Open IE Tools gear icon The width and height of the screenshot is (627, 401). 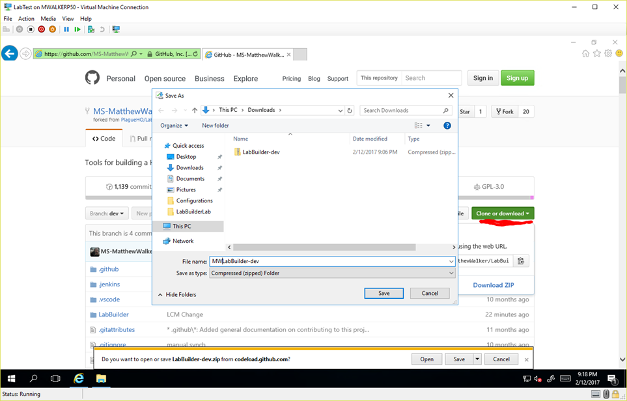click(x=608, y=53)
